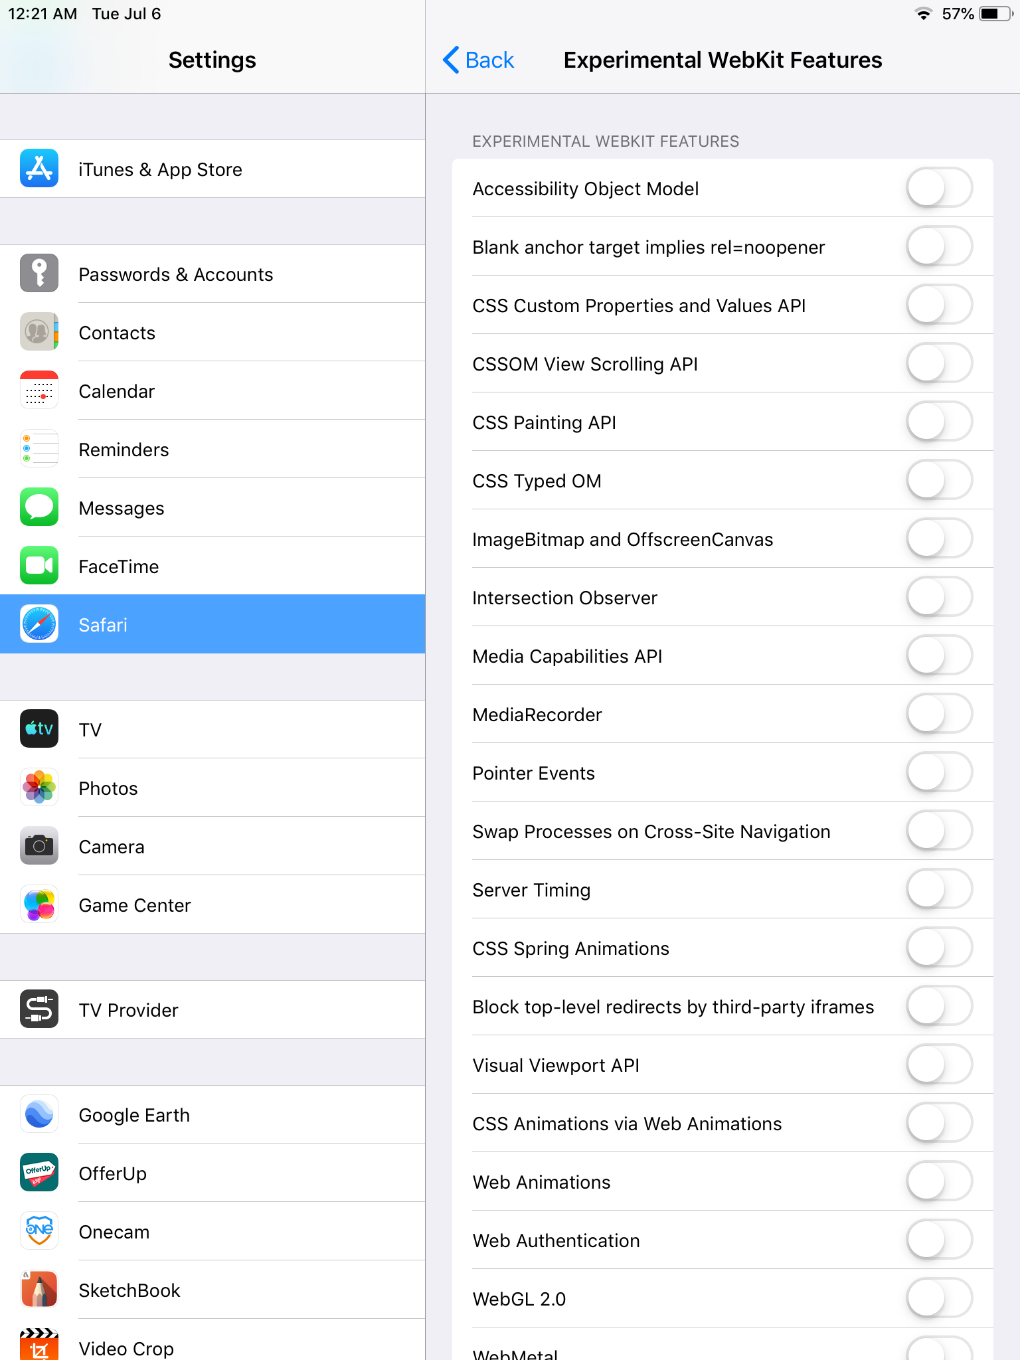Viewport: 1020px width, 1360px height.
Task: Tap the SketchBook app icon
Action: click(x=39, y=1290)
